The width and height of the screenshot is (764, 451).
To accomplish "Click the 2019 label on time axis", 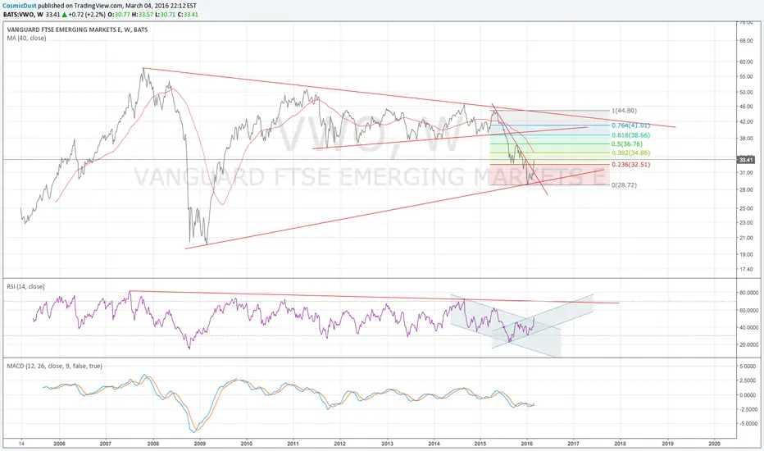I will [x=667, y=444].
